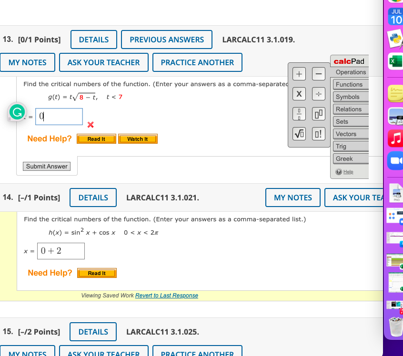Open Stickies notes in the dock
The width and height of the screenshot is (403, 356).
click(395, 93)
